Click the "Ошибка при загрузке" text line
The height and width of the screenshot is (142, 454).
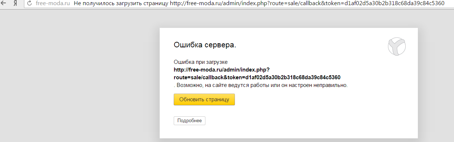pyautogui.click(x=203, y=62)
